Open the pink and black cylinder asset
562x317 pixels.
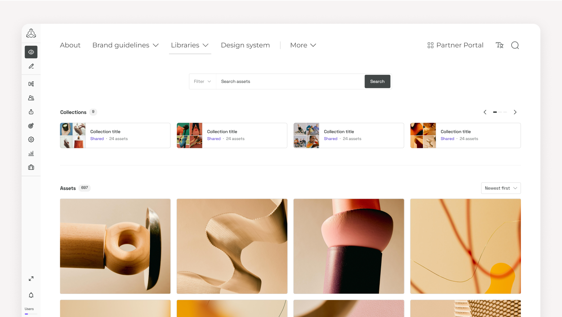coord(349,246)
